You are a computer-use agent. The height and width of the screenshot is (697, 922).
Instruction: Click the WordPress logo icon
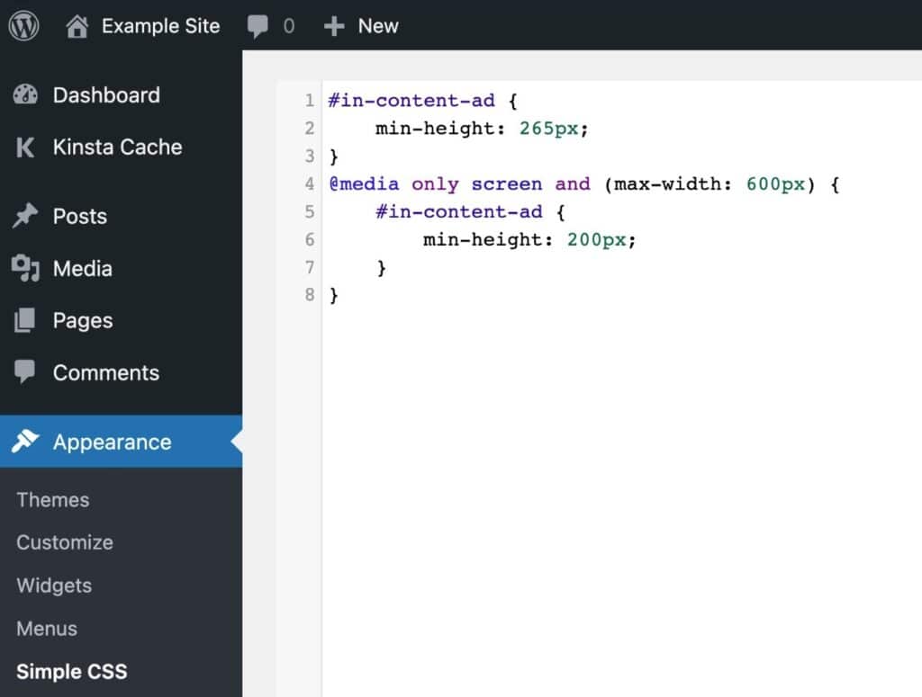[x=23, y=25]
